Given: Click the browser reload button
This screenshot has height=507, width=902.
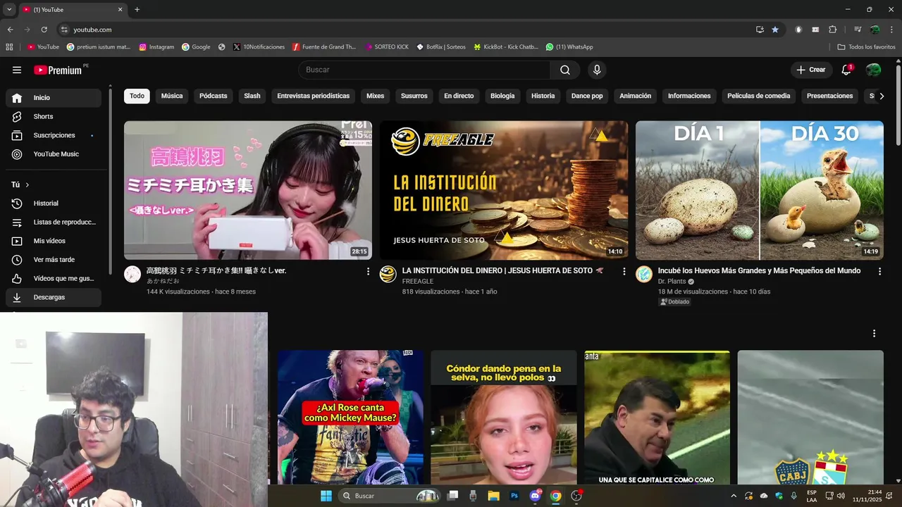Looking at the screenshot, I should (x=44, y=30).
